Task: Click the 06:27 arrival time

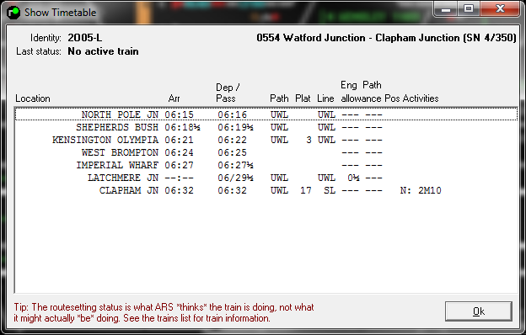Action: pyautogui.click(x=180, y=165)
